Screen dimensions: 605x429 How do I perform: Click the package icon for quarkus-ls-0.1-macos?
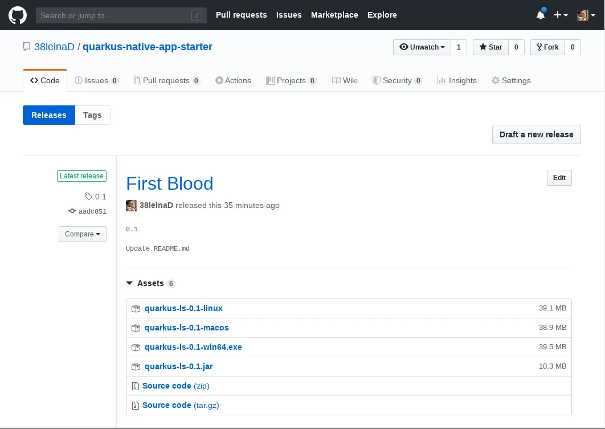136,328
